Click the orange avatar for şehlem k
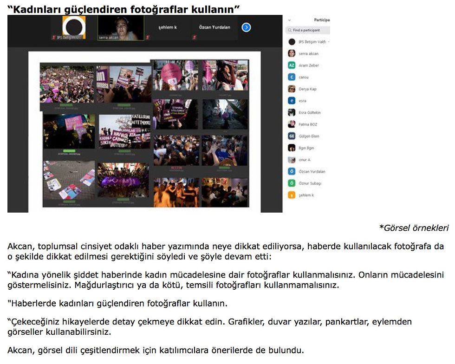Image resolution: width=455 pixels, height=364 pixels. click(292, 195)
